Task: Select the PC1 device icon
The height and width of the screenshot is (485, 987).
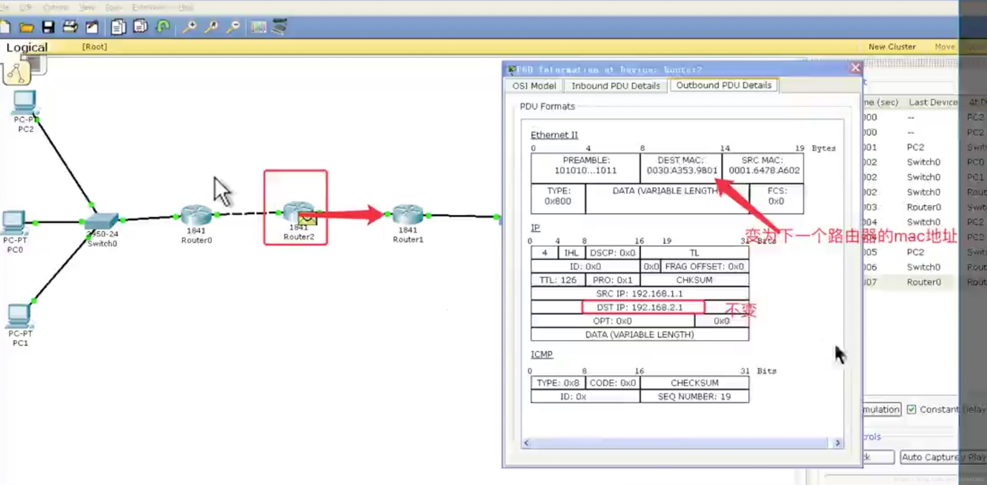Action: click(19, 316)
